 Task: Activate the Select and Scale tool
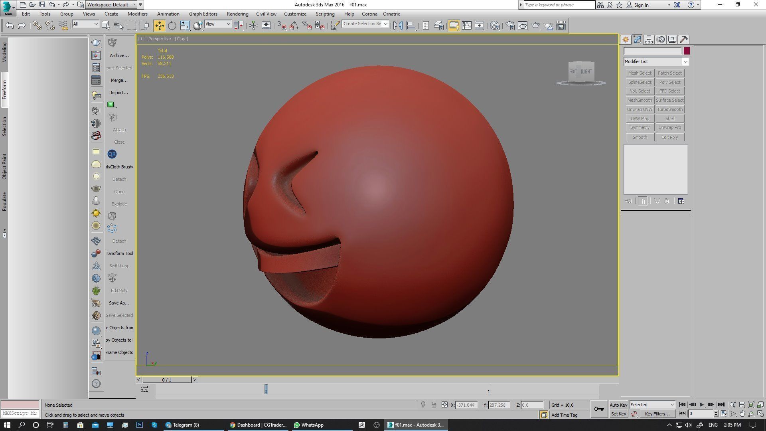coord(185,26)
